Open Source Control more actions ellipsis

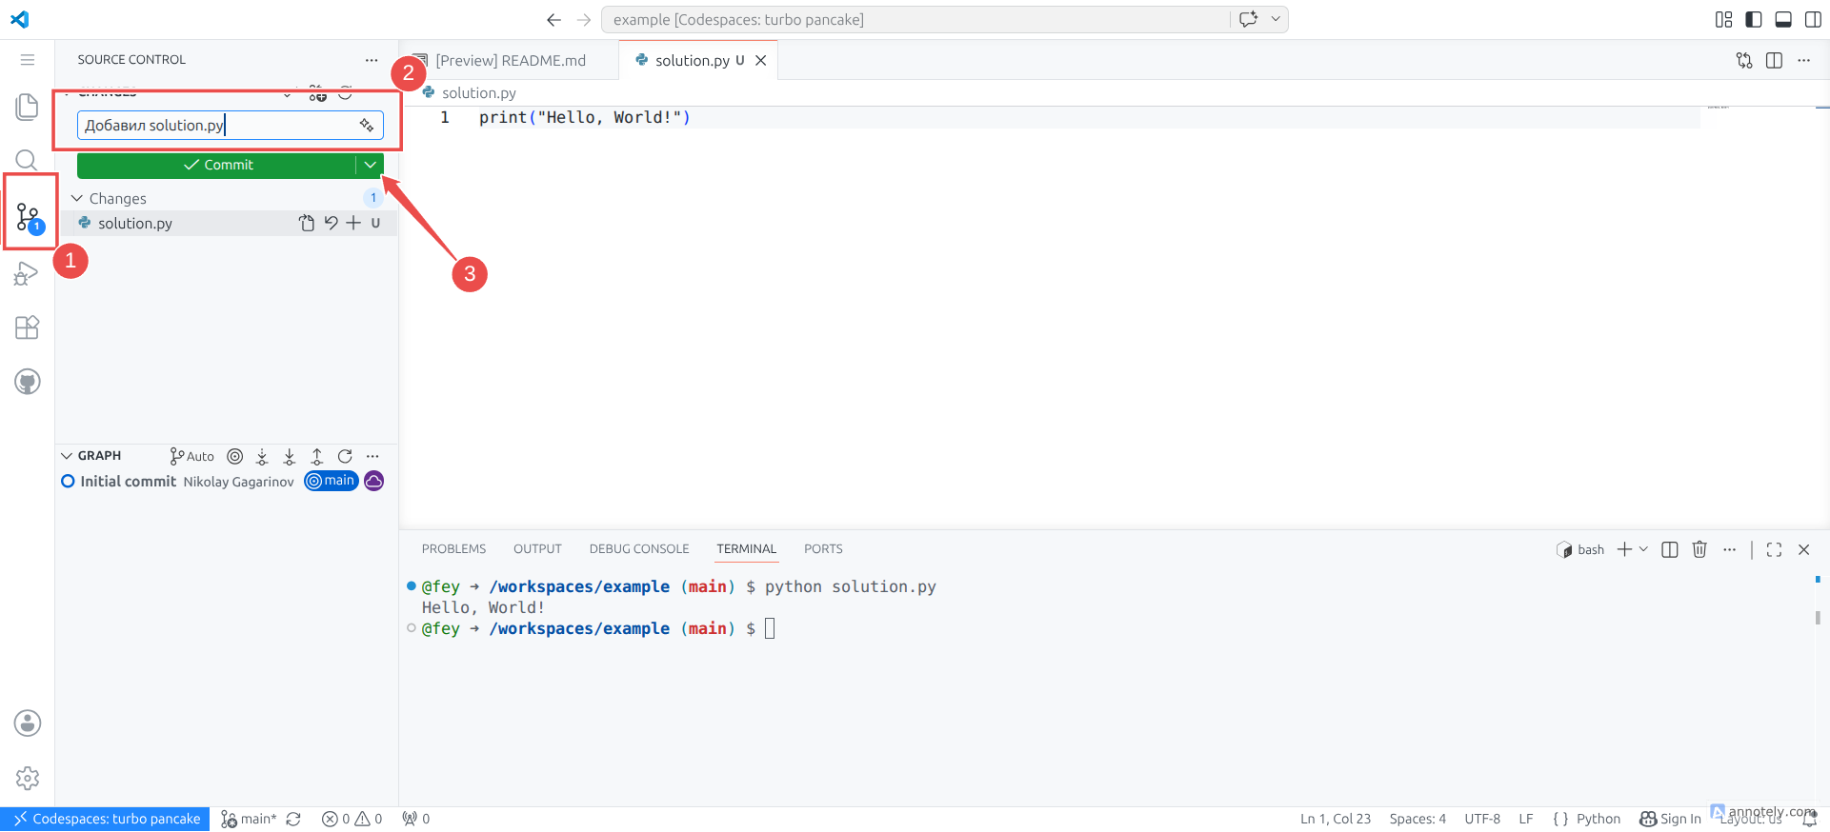coord(372,59)
